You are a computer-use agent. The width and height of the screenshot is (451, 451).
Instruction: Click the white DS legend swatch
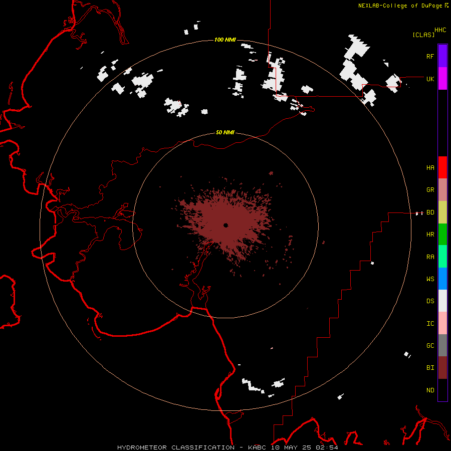[442, 301]
